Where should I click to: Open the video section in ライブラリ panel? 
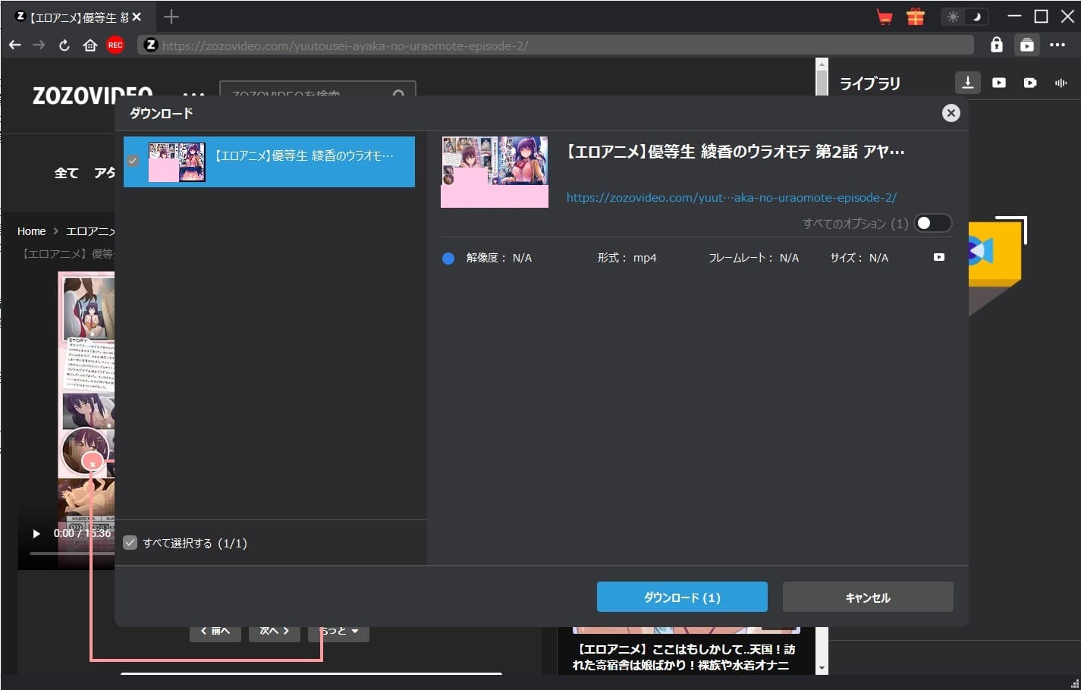coord(999,83)
